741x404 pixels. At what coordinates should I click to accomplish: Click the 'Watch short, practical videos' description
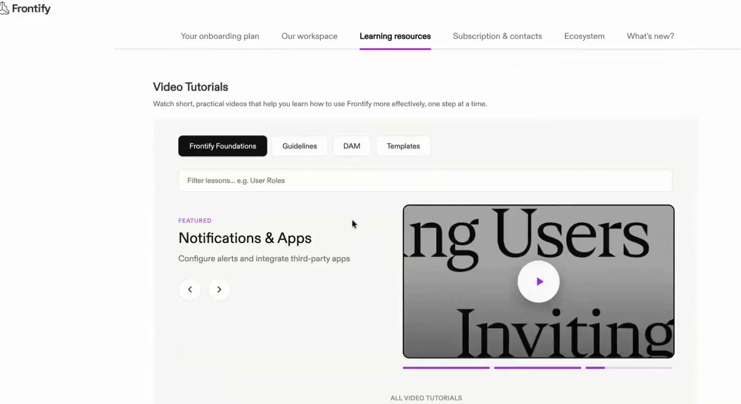click(320, 104)
